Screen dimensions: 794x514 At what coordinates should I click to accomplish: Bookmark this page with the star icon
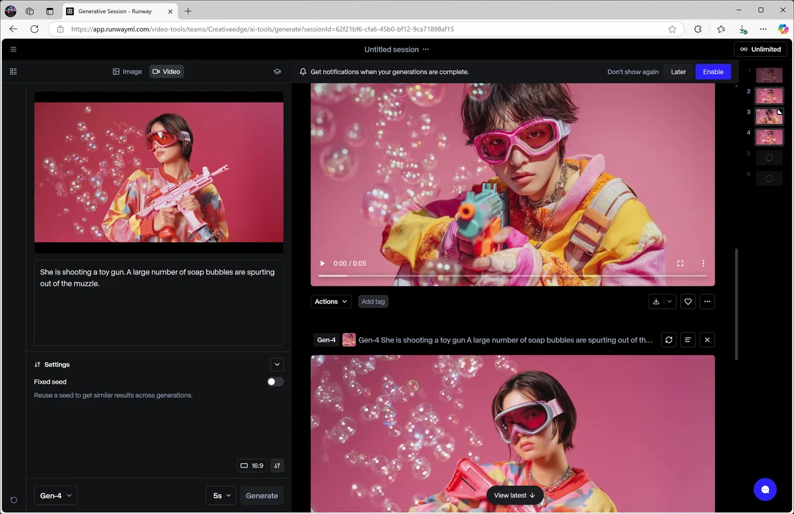tap(672, 29)
